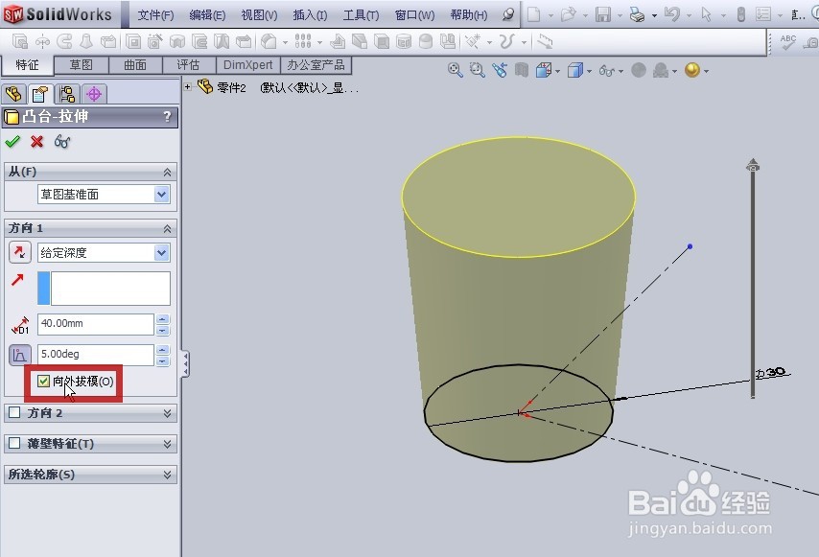The image size is (819, 557).
Task: Expand the 薄壁特征(T) section chevron
Action: (x=167, y=444)
